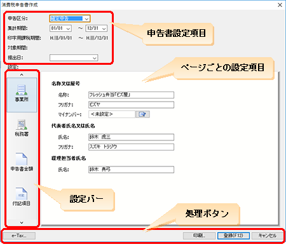This screenshot has width=286, height=249.
Task: Click the e-Tax... button
Action: point(19,236)
